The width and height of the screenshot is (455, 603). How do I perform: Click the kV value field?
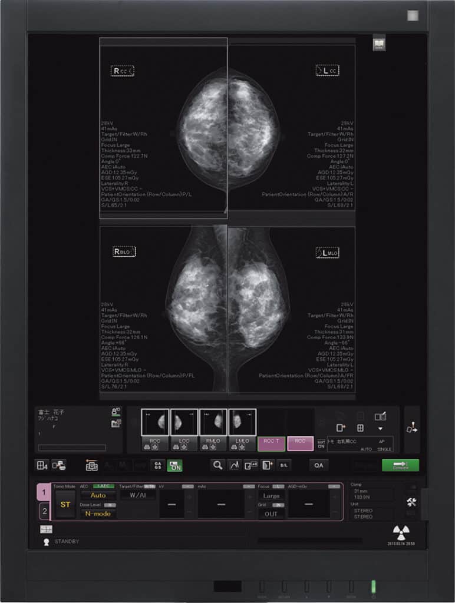pos(172,504)
